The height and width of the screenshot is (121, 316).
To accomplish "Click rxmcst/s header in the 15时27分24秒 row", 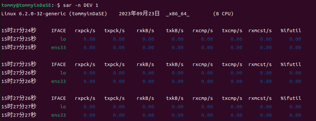I will [260, 31].
